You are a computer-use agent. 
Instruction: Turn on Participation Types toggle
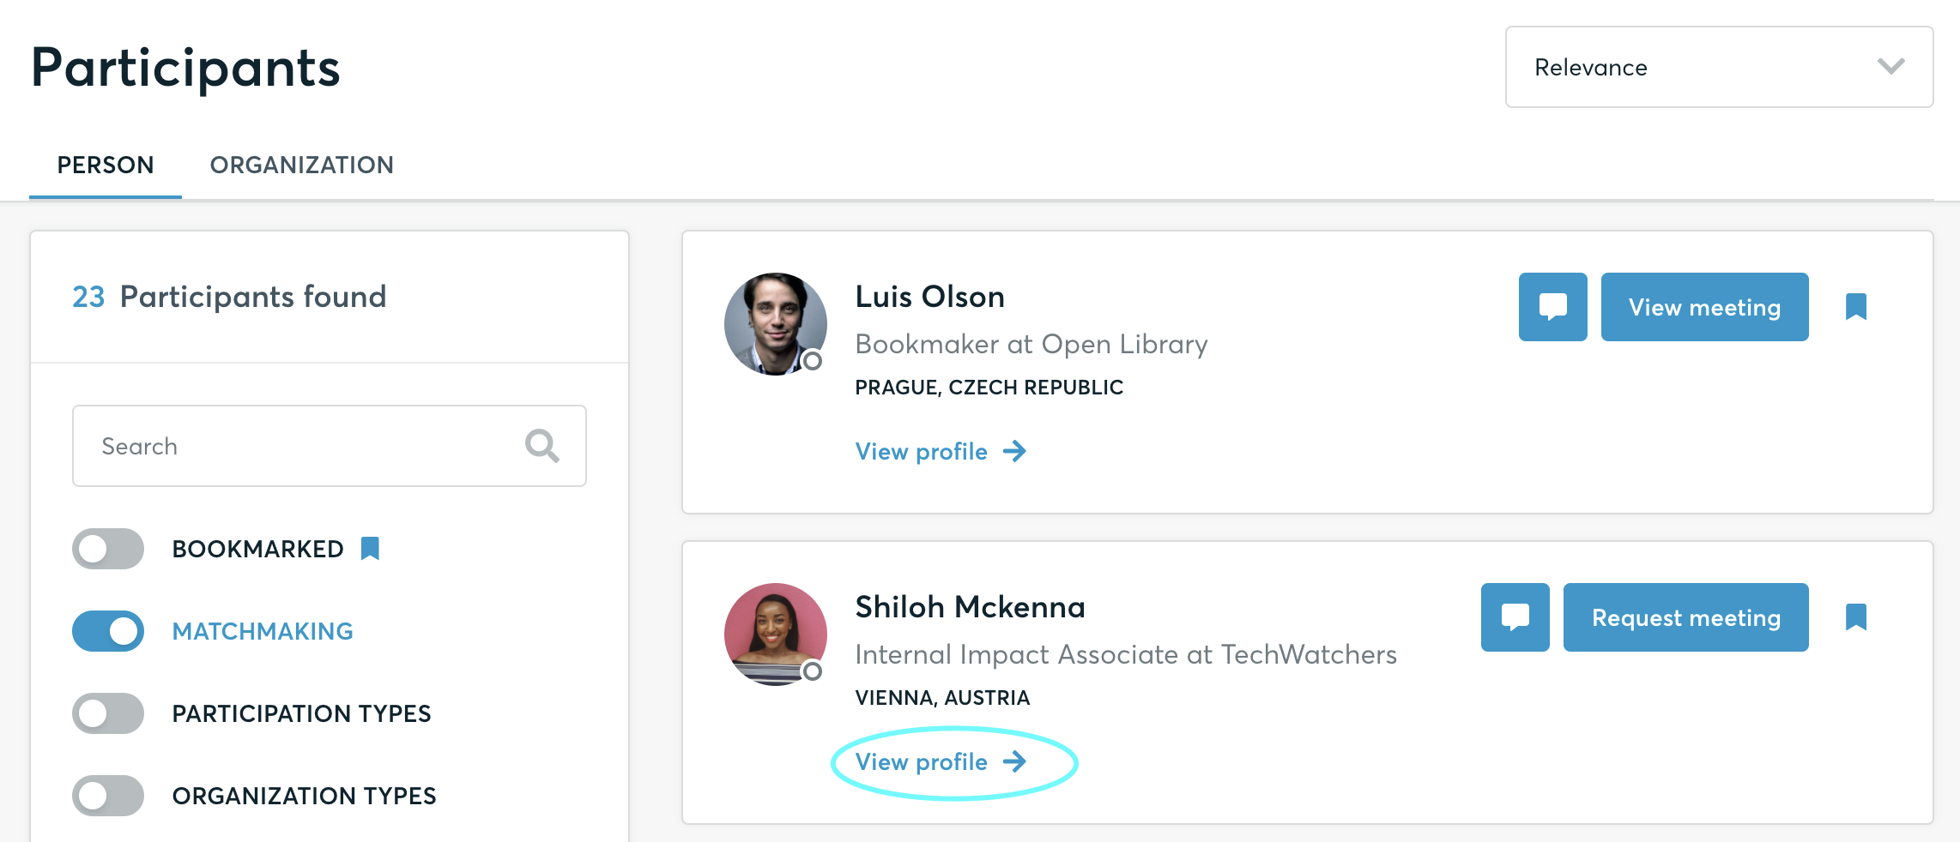(x=108, y=713)
